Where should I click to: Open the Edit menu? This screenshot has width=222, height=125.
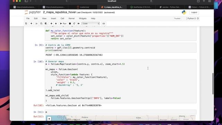(x=36, y=18)
